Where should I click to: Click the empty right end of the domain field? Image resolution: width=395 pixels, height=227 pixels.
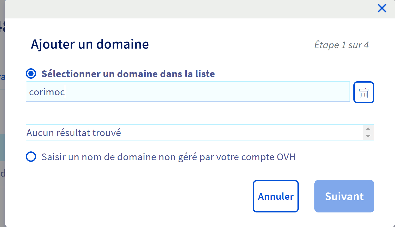click(x=325, y=92)
